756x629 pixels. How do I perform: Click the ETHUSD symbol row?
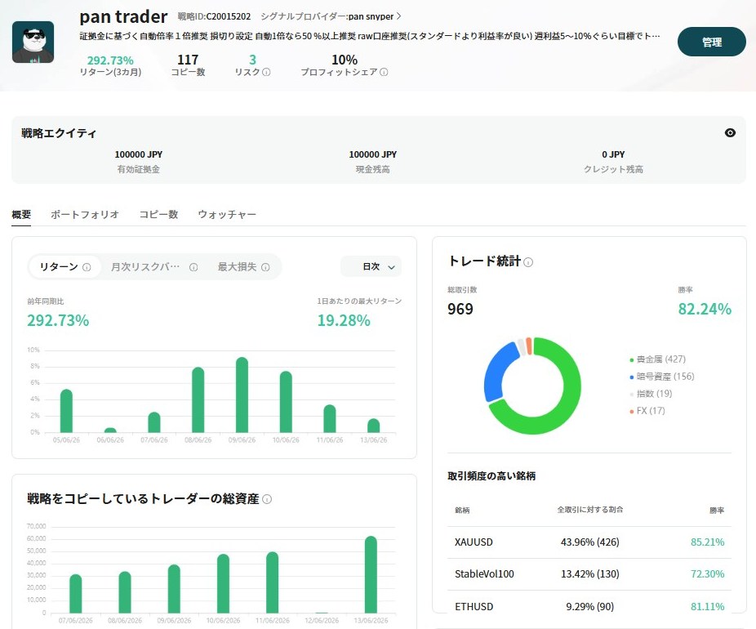pos(589,606)
